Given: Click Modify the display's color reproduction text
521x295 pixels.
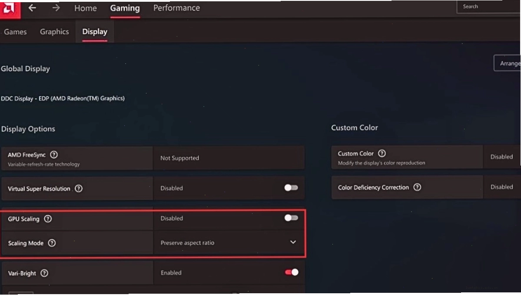Looking at the screenshot, I should [x=382, y=163].
